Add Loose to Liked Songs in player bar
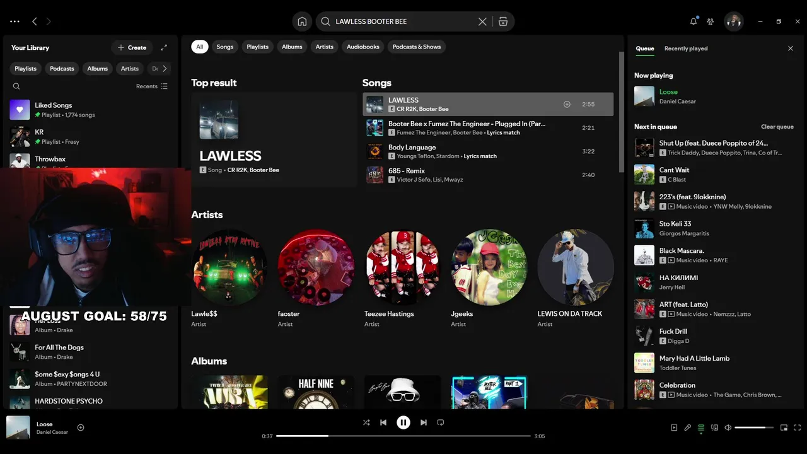 tap(81, 428)
